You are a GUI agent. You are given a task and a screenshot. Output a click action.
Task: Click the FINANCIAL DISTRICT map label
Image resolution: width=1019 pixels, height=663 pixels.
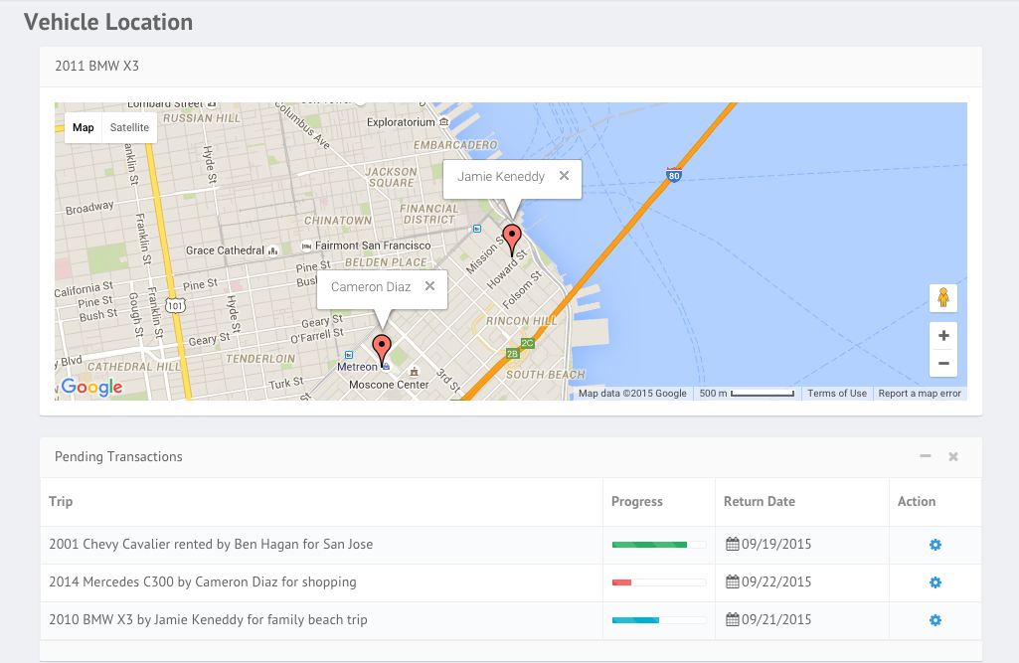point(428,214)
